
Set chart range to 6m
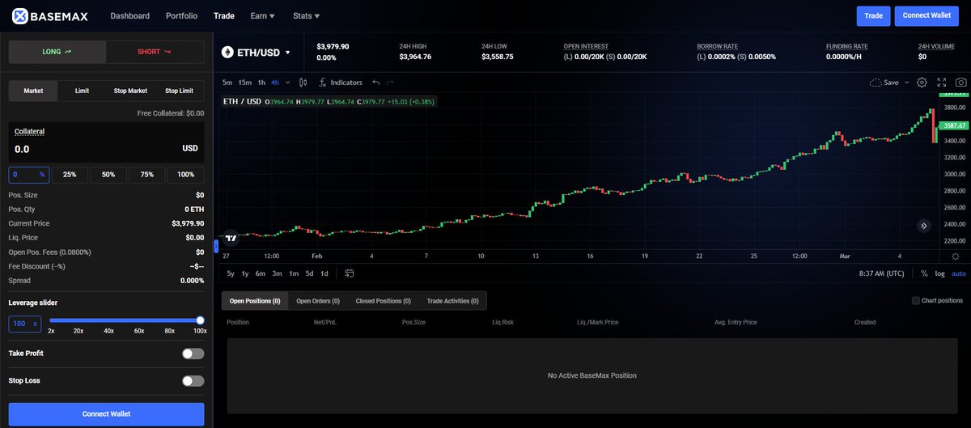pos(261,273)
